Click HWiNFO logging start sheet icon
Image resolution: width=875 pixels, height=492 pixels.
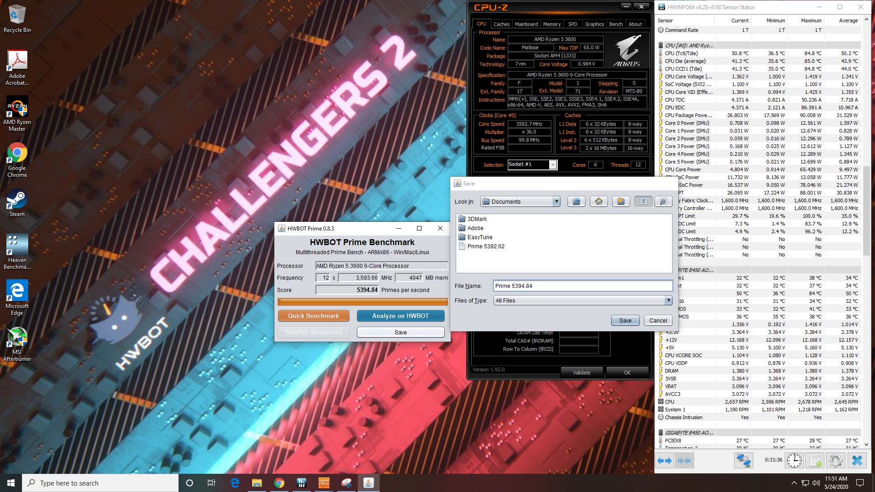point(815,461)
